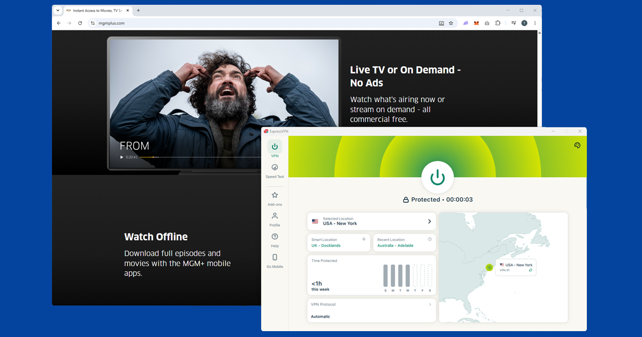Open the MetaMask fox extension
642x337 pixels.
click(x=476, y=23)
